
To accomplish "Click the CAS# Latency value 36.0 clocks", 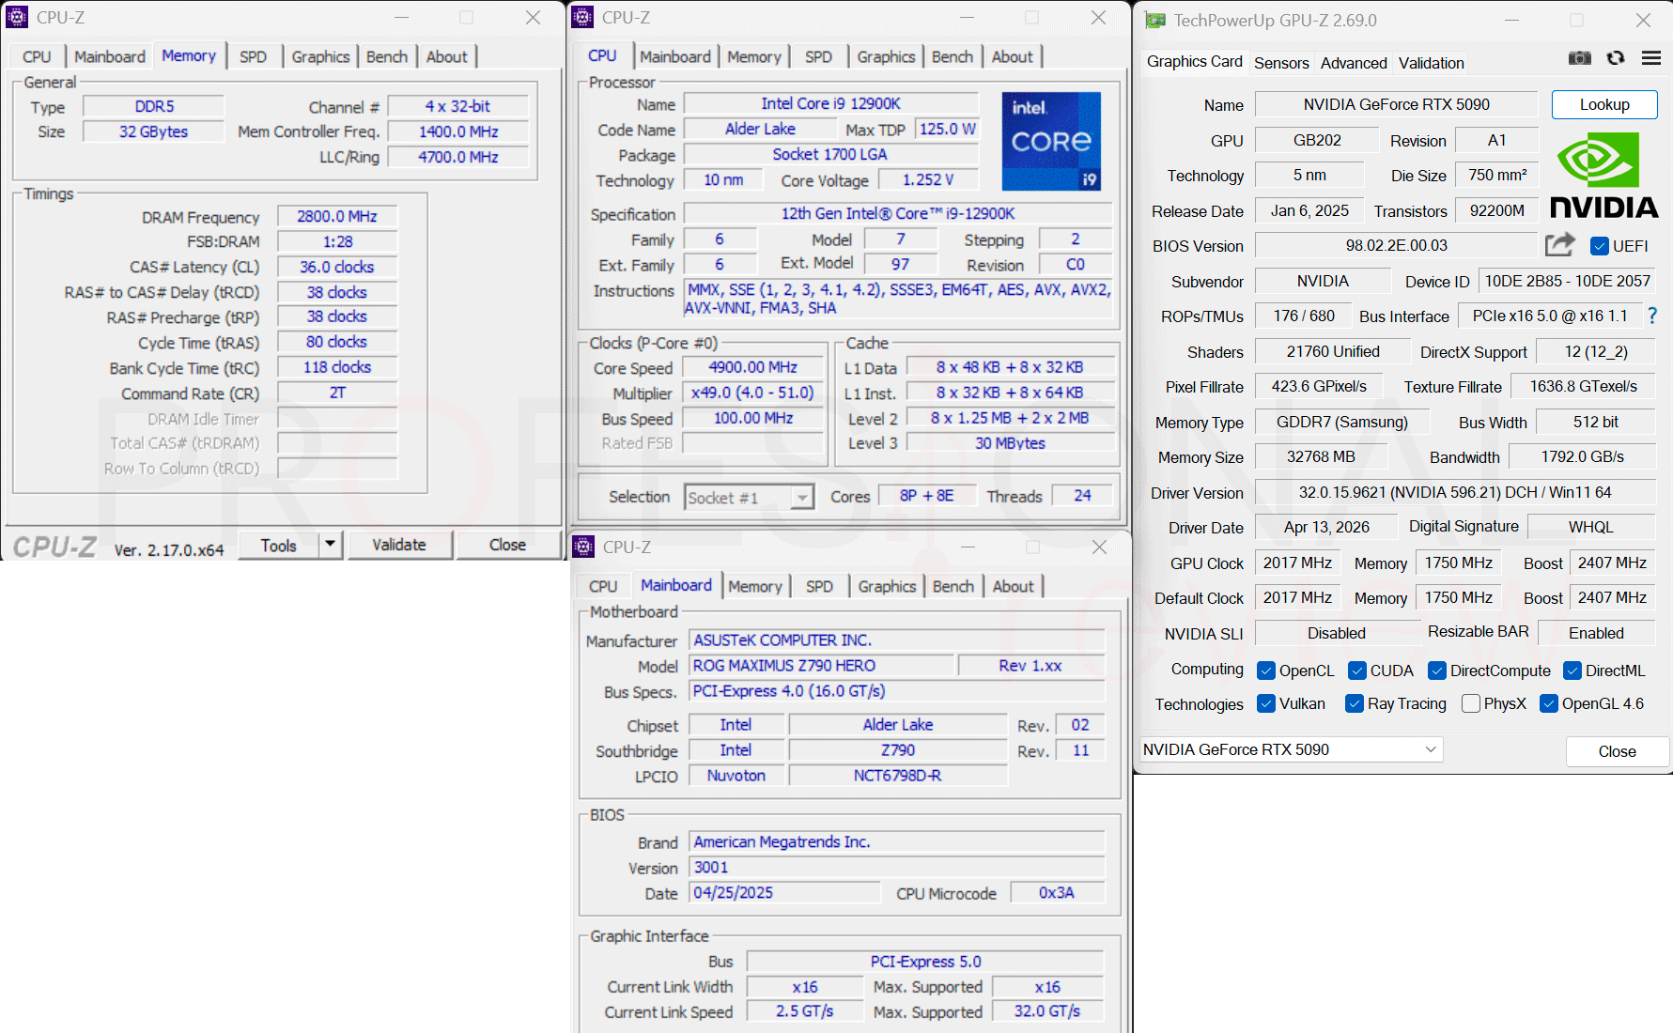I will pyautogui.click(x=337, y=268).
